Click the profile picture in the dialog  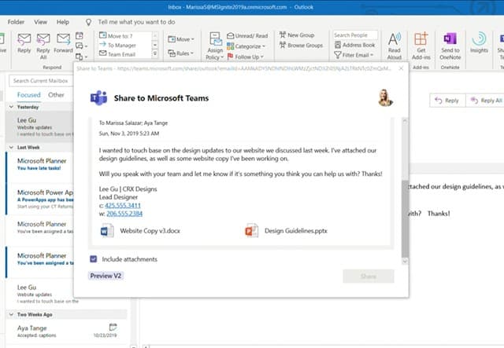(385, 97)
